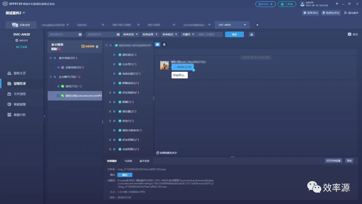Click the trash icon in auto-extract panel
The image size is (362, 204).
[97, 46]
